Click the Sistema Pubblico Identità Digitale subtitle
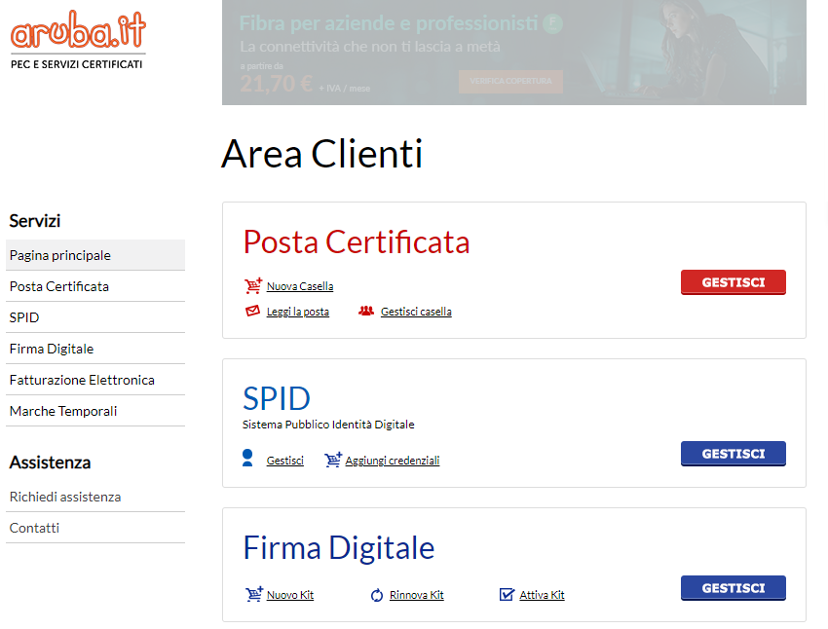Image resolution: width=828 pixels, height=629 pixels. (328, 425)
